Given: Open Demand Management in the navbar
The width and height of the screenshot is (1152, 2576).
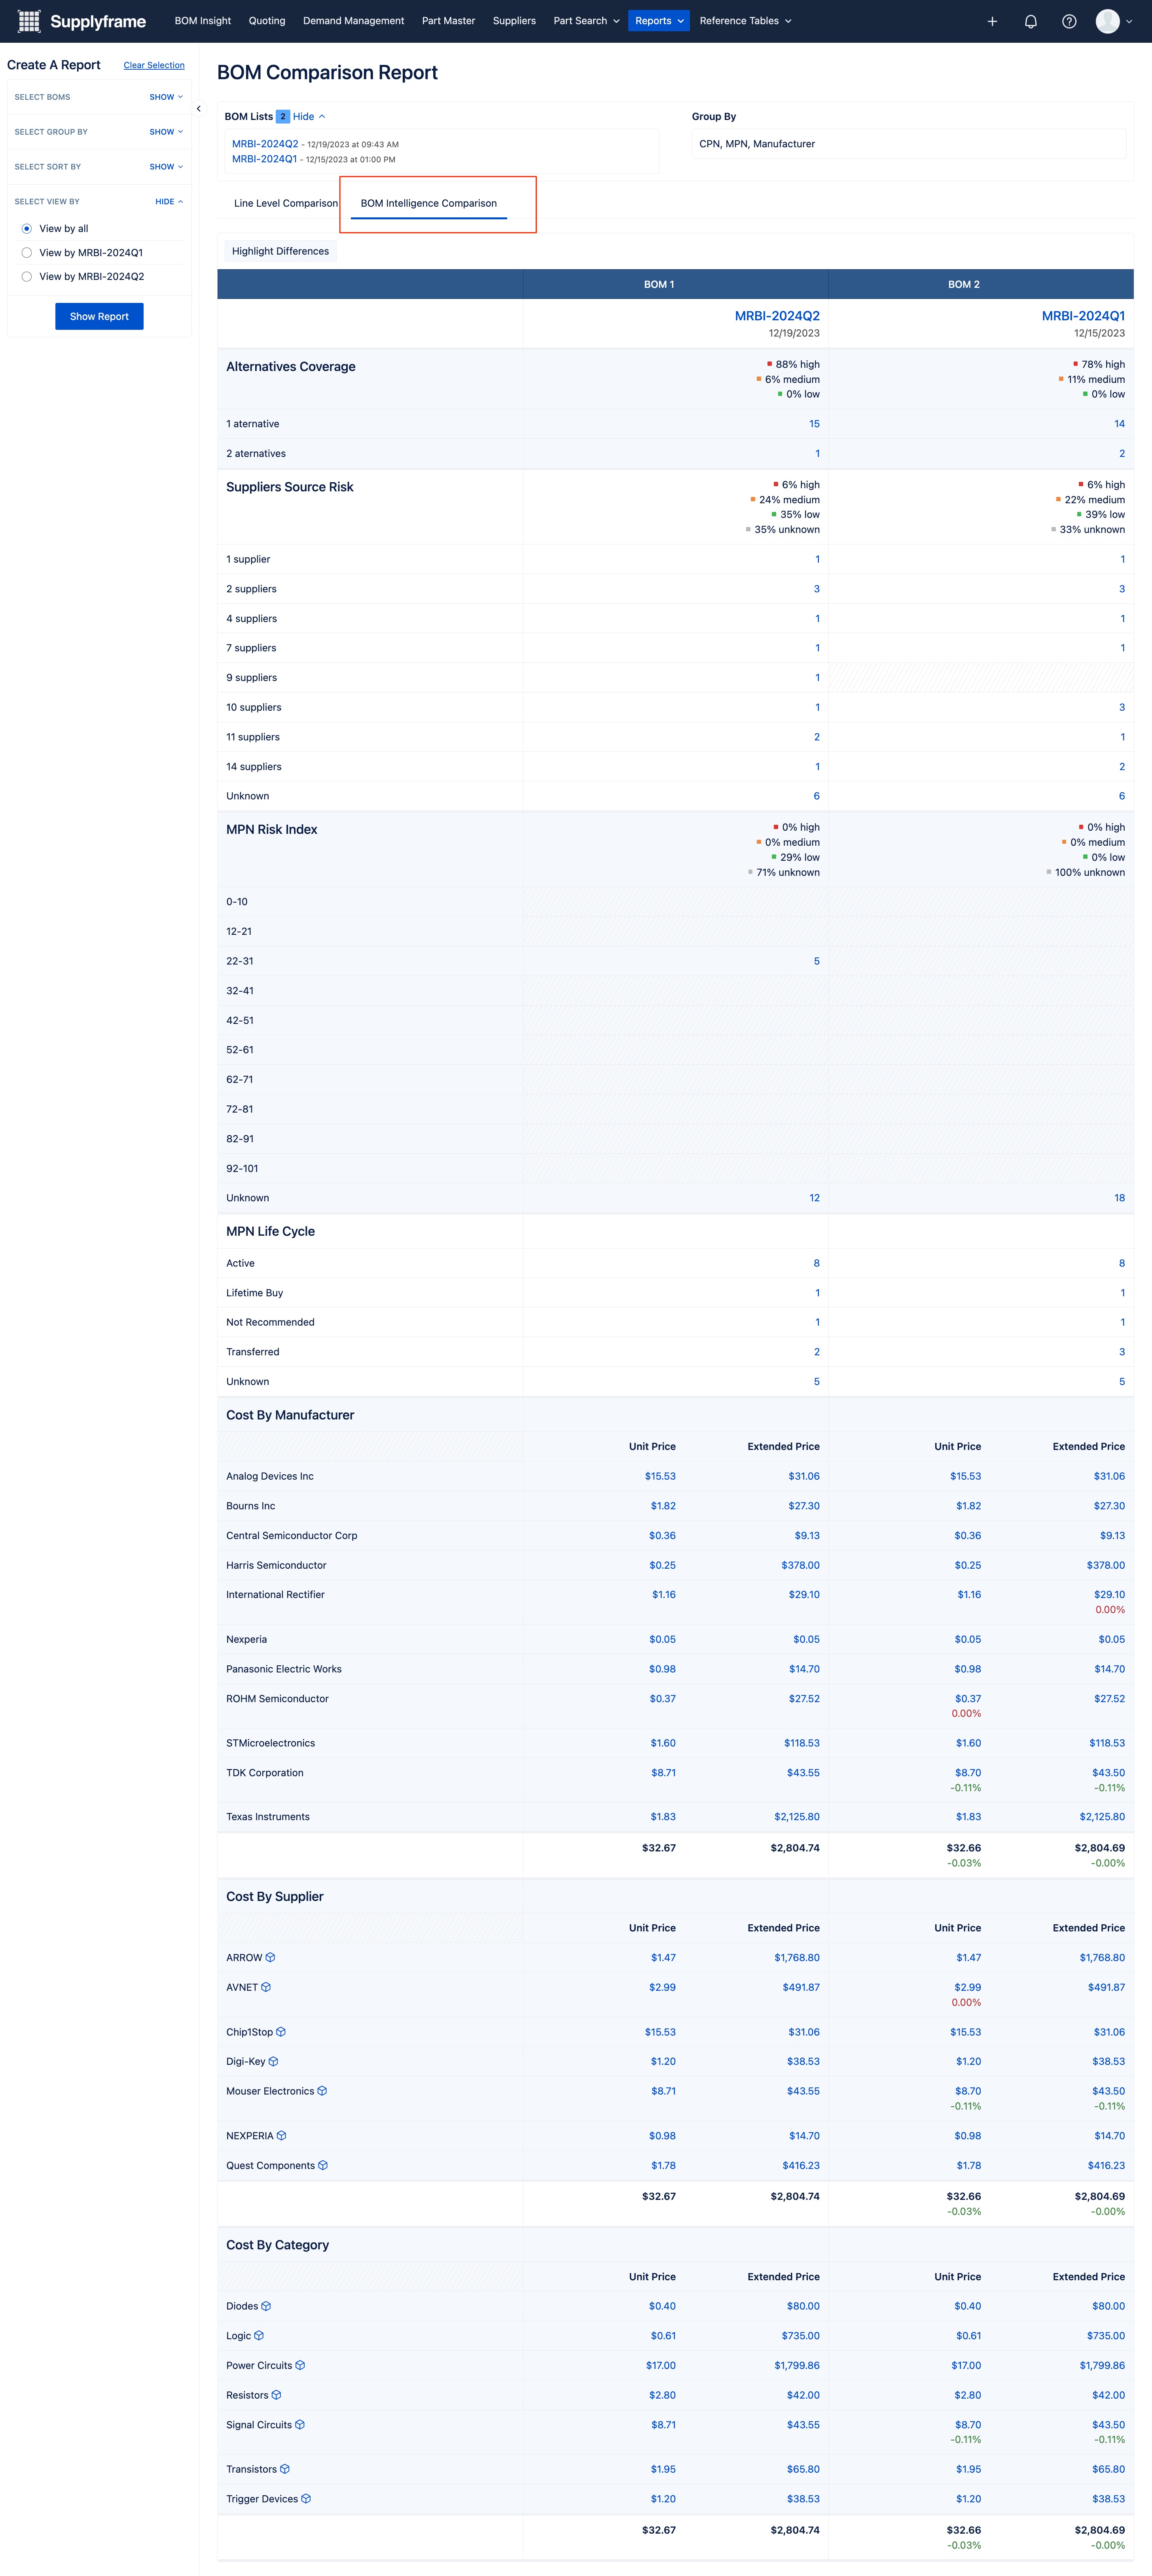Looking at the screenshot, I should pyautogui.click(x=354, y=21).
